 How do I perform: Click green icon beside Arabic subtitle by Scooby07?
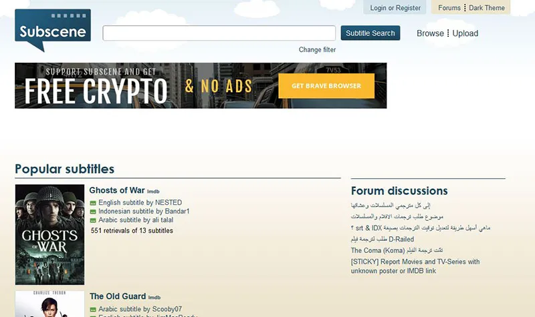(94, 310)
